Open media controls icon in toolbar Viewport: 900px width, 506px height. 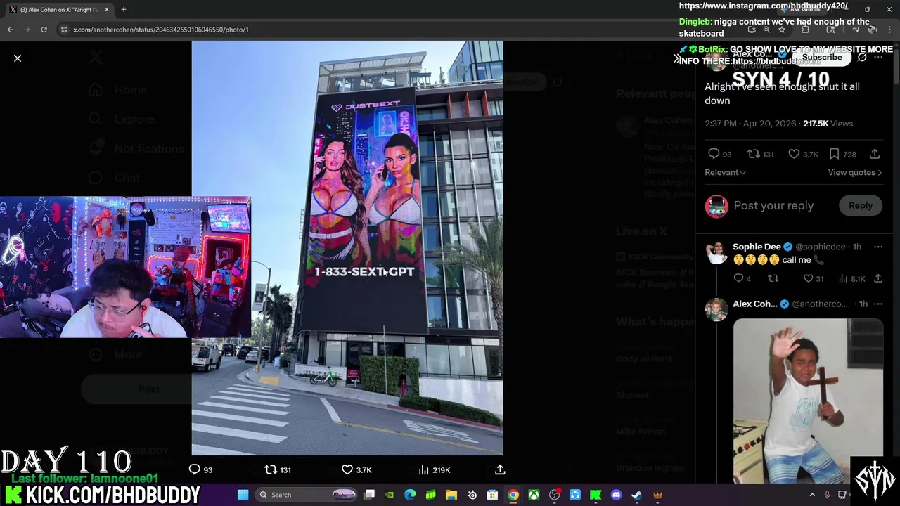855,30
